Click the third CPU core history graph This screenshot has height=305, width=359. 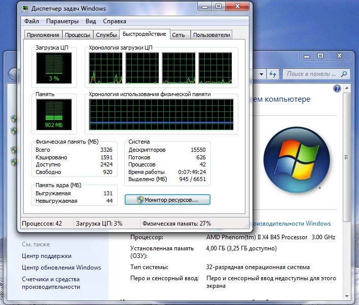click(179, 68)
